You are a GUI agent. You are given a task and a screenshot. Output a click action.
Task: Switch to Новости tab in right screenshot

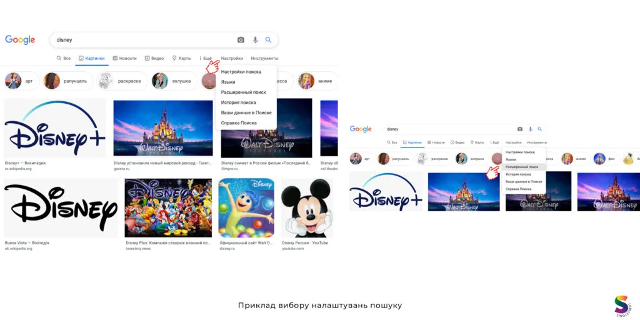click(x=436, y=142)
